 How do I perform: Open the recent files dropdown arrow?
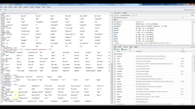(7, 9)
